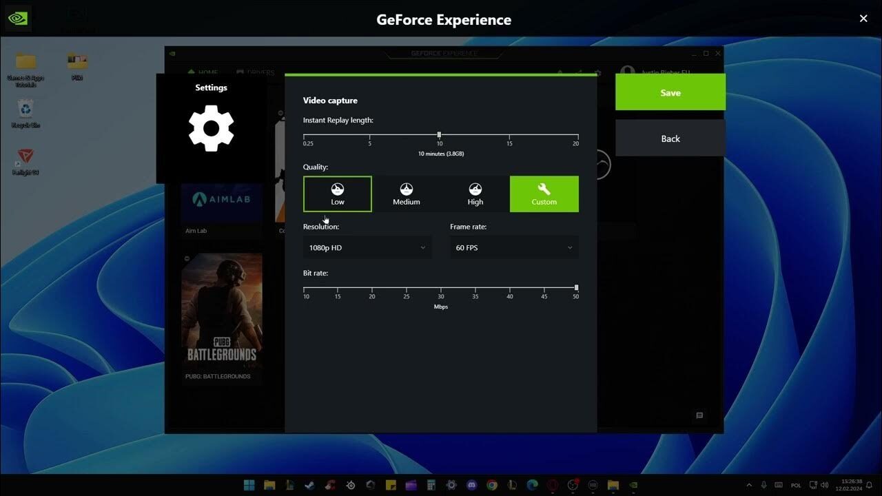Launch Discord from the taskbar
This screenshot has height=496, width=882.
[471, 486]
